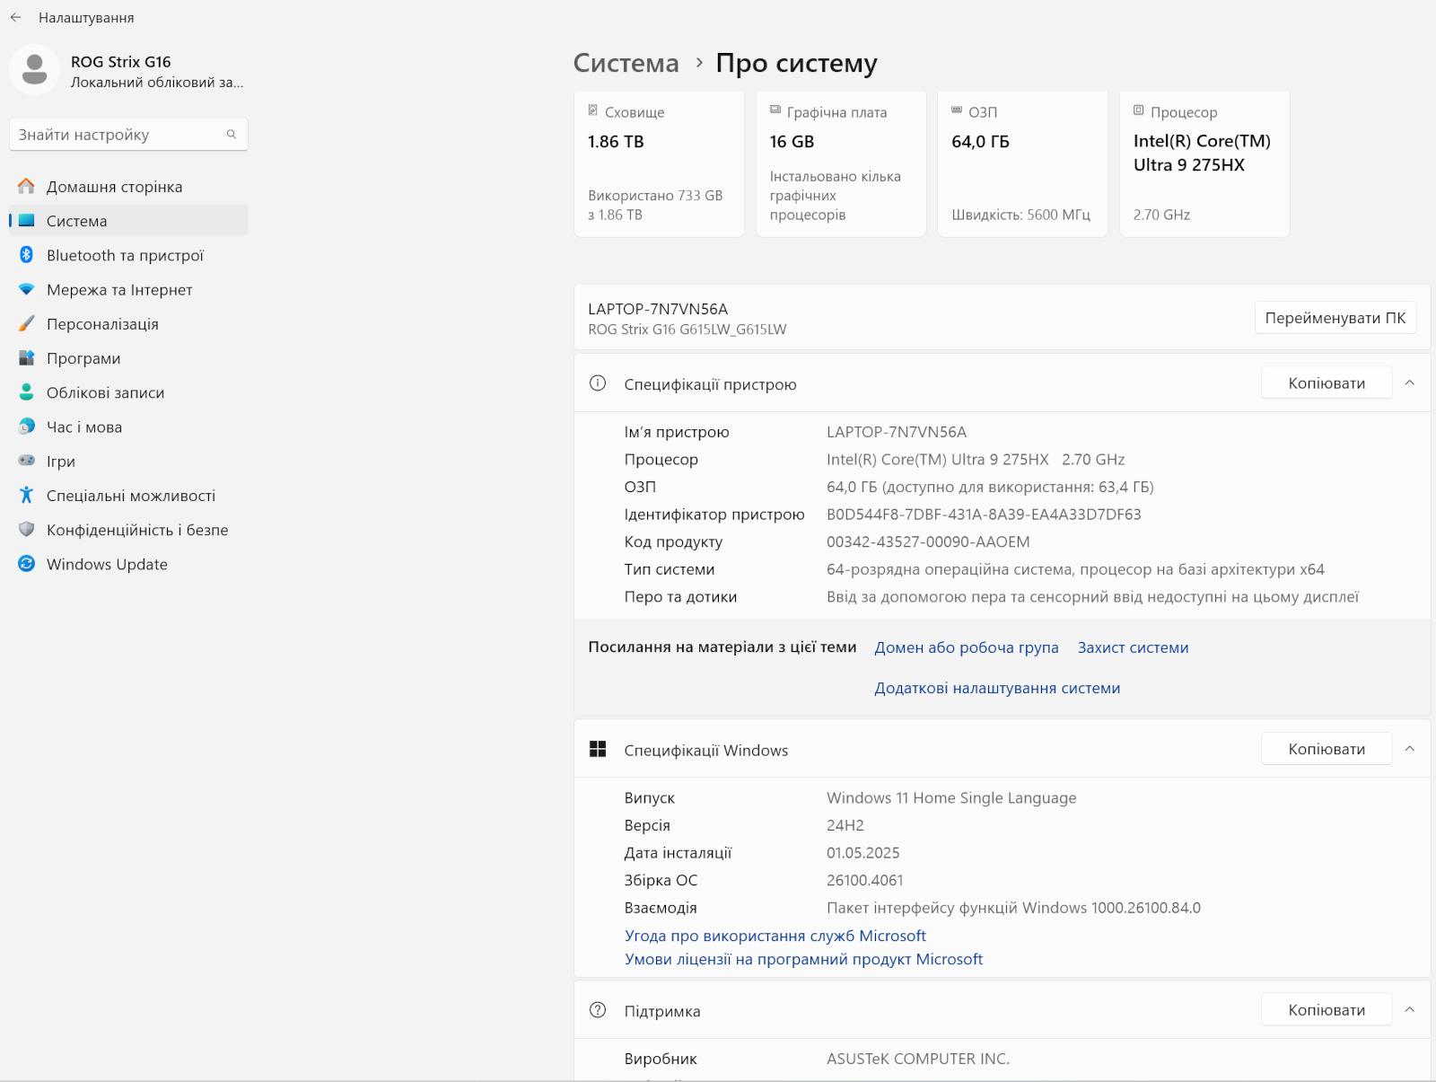The width and height of the screenshot is (1436, 1082).
Task: Click the Домашня сторінка house icon
Action: [x=26, y=186]
